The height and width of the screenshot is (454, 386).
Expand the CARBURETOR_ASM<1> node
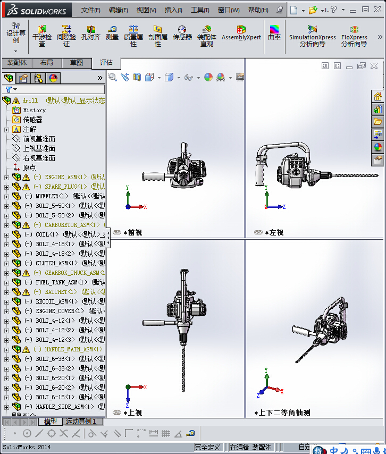point(6,225)
